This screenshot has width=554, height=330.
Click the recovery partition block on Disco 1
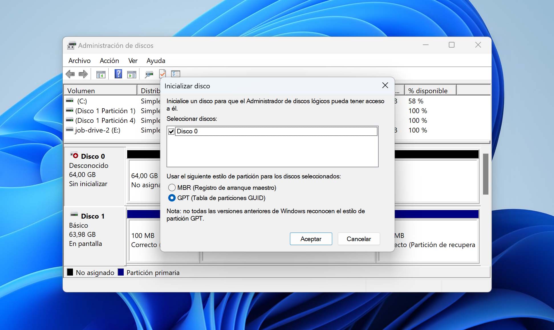click(x=436, y=240)
